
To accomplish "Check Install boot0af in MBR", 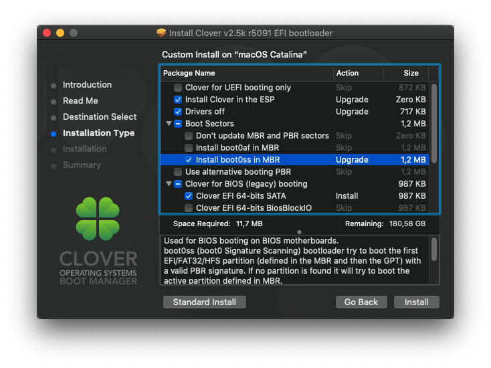I will pyautogui.click(x=189, y=147).
